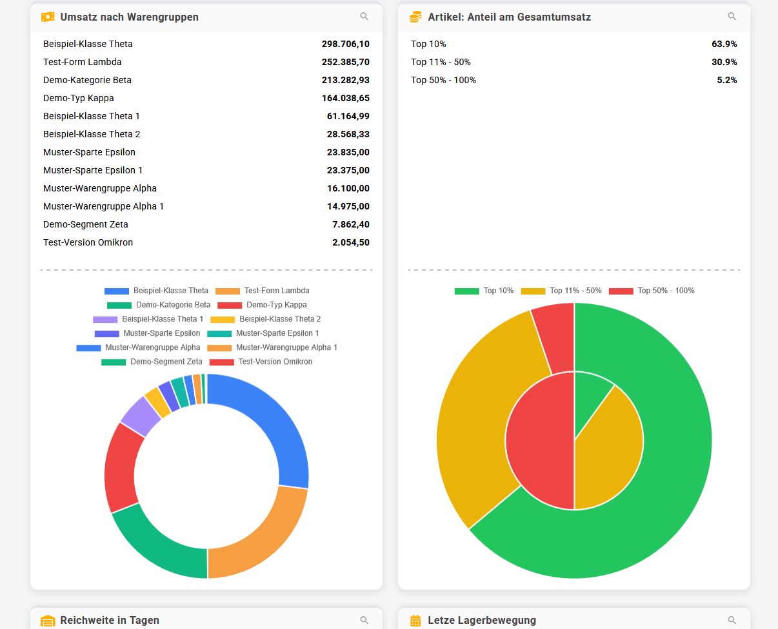
Task: Click the Top 10% row in list
Action: [574, 44]
